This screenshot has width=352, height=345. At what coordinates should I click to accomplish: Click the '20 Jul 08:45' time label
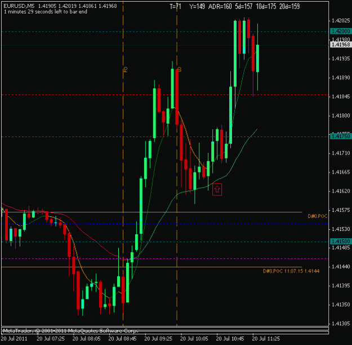122,338
